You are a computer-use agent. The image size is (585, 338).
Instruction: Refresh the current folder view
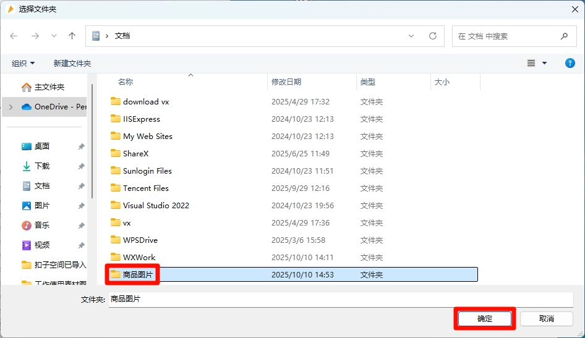coord(433,36)
